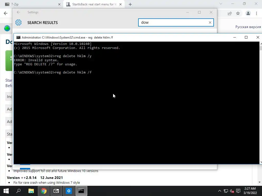Image resolution: width=262 pixels, height=196 pixels.
Task: Click 'Improved support for old' changelog line
Action: point(56,171)
